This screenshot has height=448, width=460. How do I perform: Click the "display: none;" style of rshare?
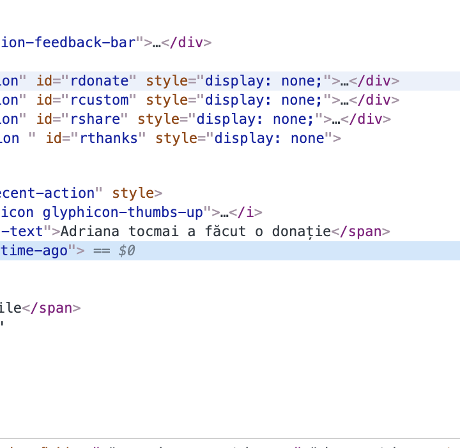[255, 119]
